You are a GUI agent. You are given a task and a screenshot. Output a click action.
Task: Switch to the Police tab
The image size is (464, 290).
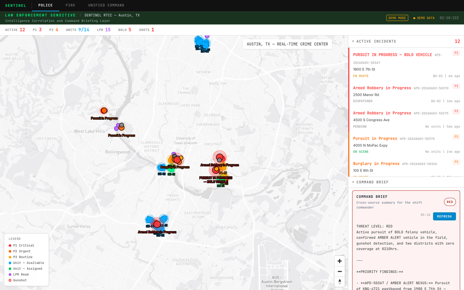tap(46, 5)
